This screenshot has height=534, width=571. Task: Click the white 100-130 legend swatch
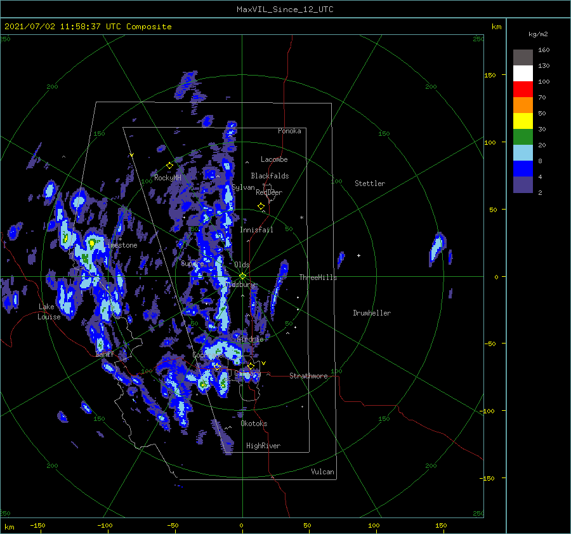click(x=523, y=73)
